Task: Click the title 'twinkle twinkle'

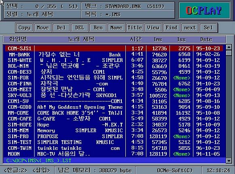Action: pyautogui.click(x=59, y=148)
